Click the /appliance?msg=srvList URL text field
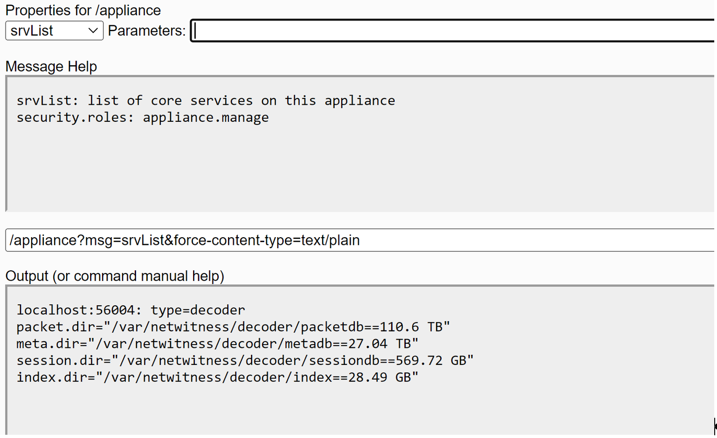 [x=358, y=240]
